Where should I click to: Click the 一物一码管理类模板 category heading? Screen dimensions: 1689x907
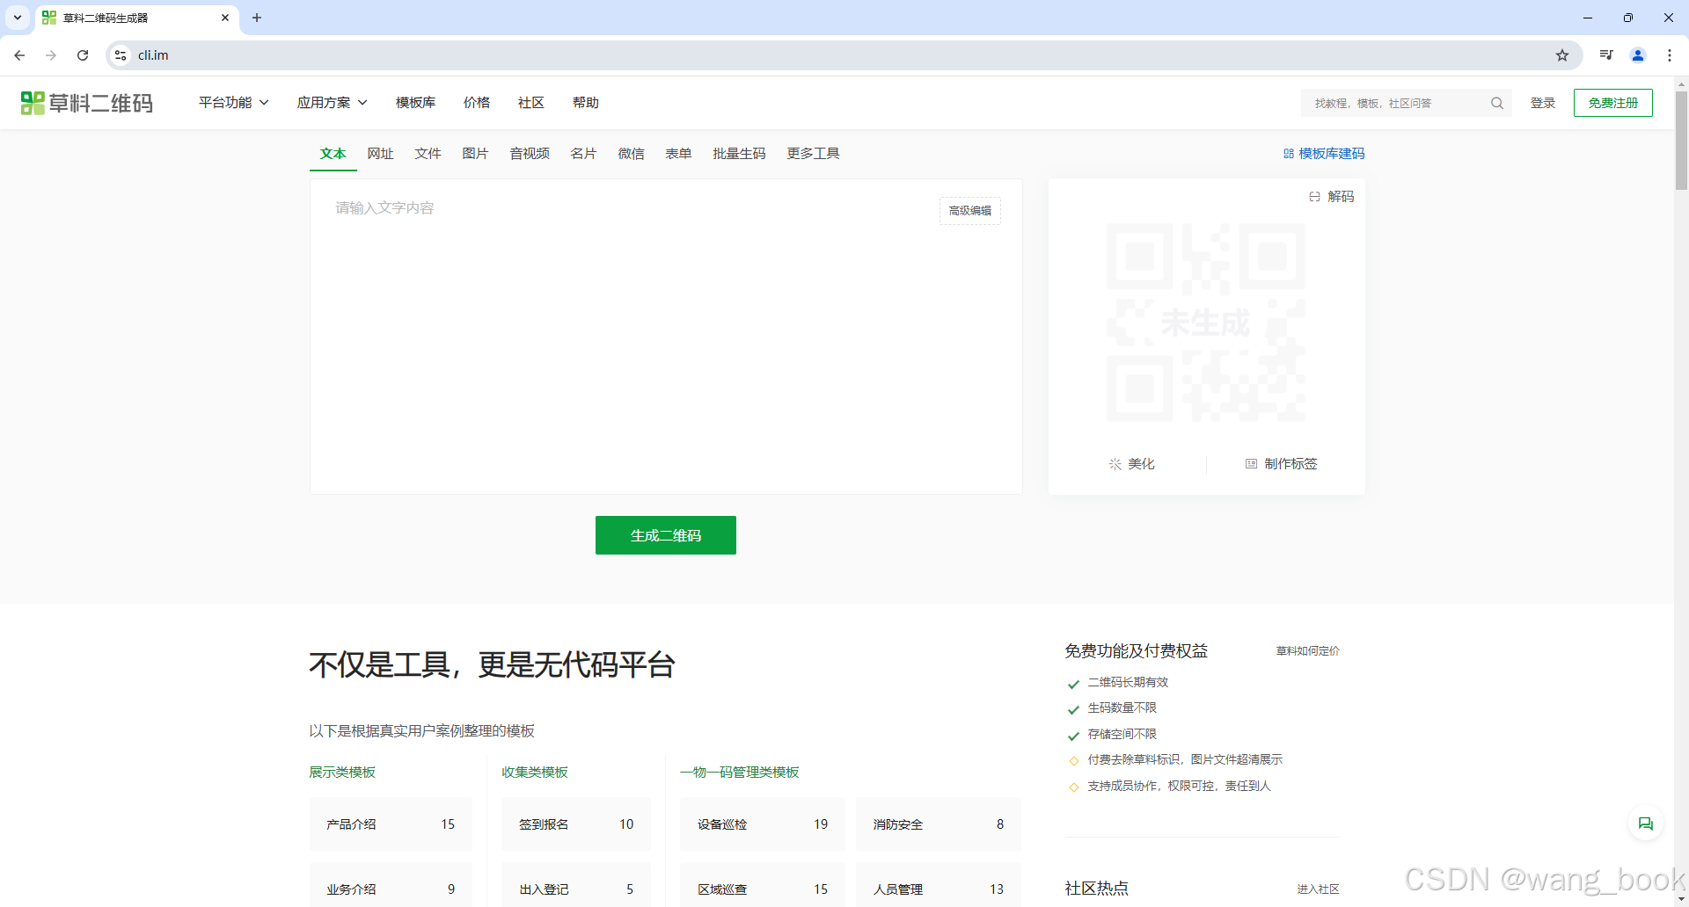click(739, 773)
